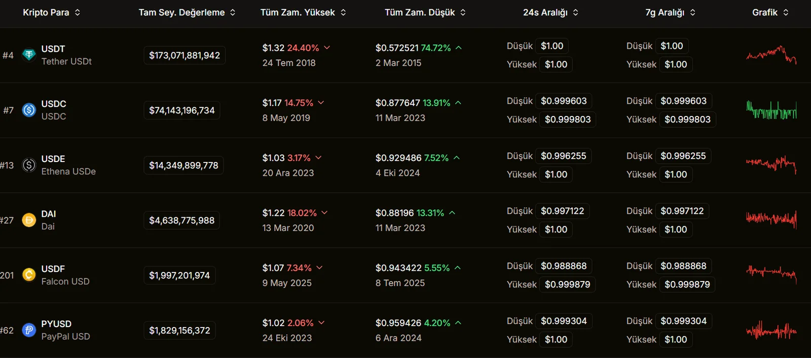The width and height of the screenshot is (811, 358).
Task: Click the Grafik column sort arrows
Action: coord(786,13)
